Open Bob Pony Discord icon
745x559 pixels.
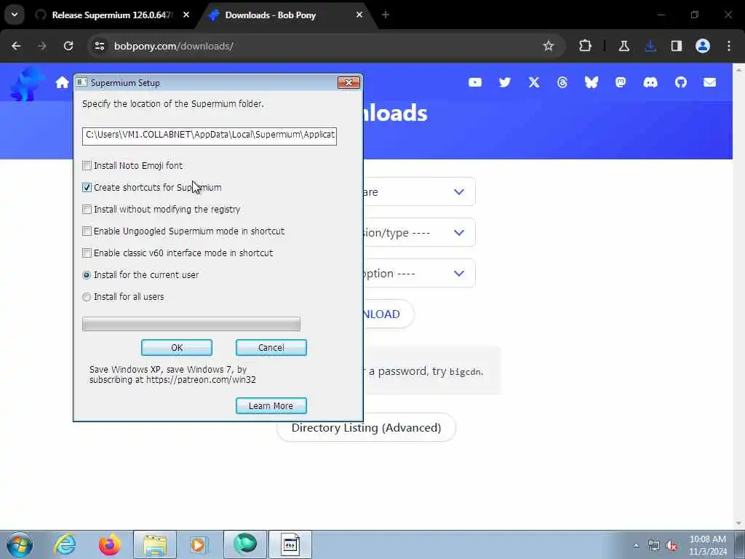tap(650, 82)
